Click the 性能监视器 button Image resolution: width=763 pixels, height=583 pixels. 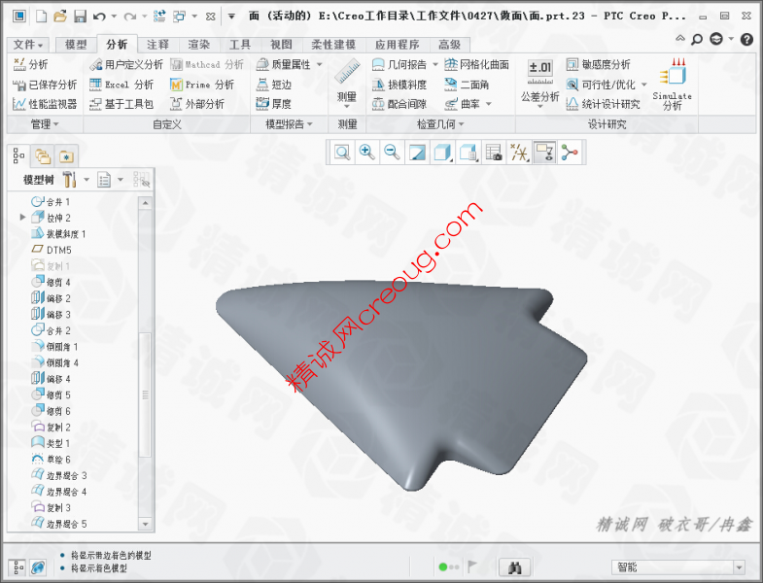click(45, 104)
